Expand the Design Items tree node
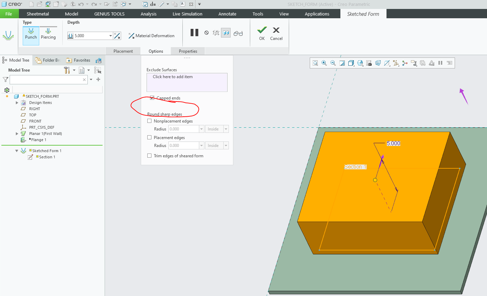487x296 pixels. (x=17, y=102)
